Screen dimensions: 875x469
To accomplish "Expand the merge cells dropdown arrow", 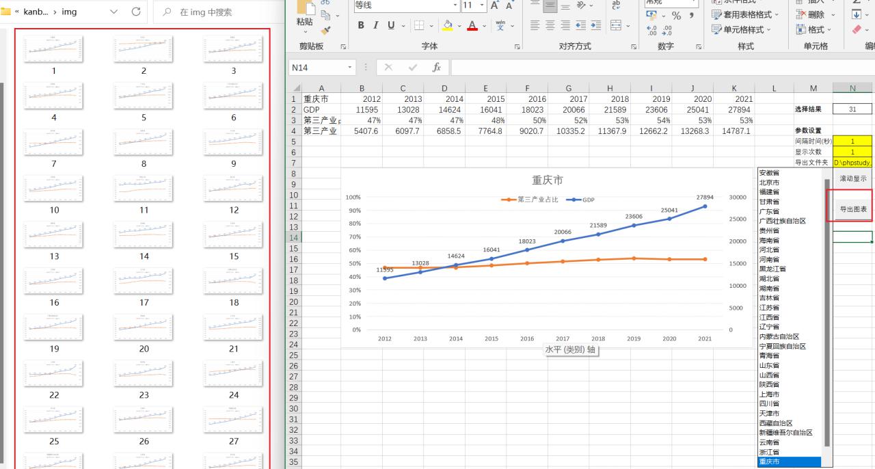I will tap(627, 25).
